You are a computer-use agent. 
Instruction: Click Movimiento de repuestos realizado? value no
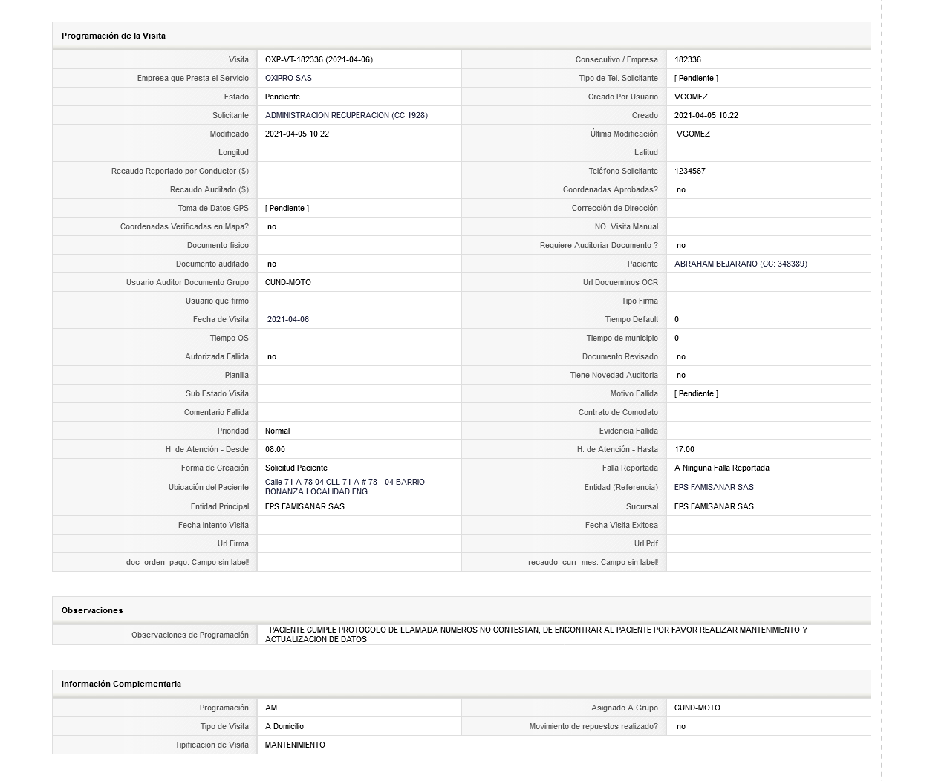[681, 726]
